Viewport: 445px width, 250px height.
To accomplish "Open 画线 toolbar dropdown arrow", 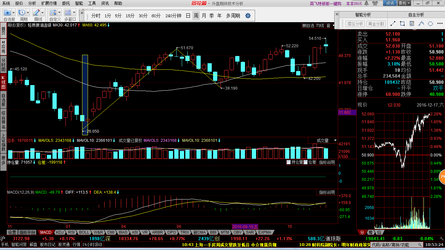I will click(43, 13).
